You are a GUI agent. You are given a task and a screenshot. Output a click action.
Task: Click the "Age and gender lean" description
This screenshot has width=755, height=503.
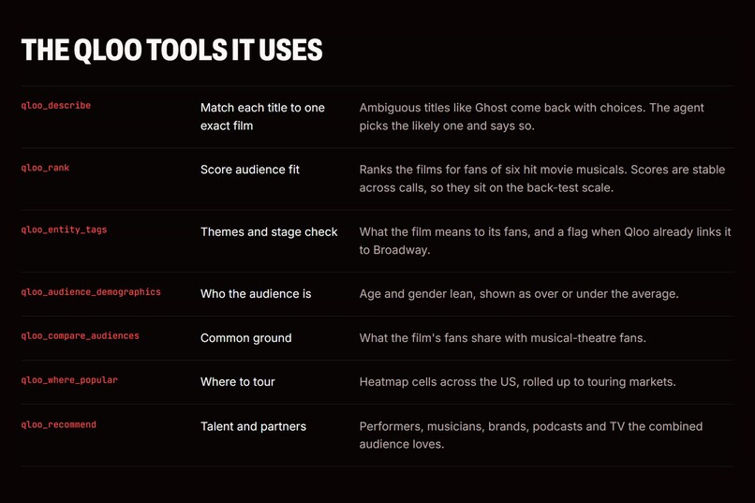(x=519, y=293)
